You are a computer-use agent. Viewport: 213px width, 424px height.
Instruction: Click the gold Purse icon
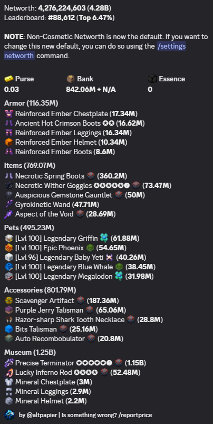(8, 79)
